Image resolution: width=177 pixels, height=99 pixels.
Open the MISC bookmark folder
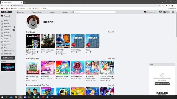(x=29, y=9)
